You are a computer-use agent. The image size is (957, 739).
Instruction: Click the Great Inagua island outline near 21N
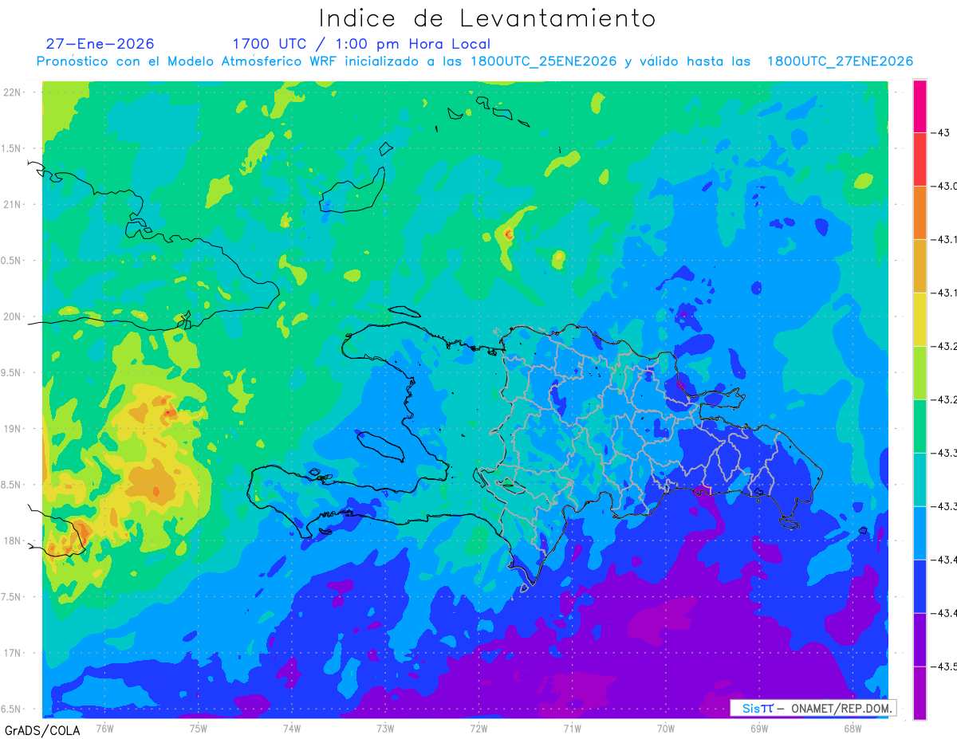(352, 189)
